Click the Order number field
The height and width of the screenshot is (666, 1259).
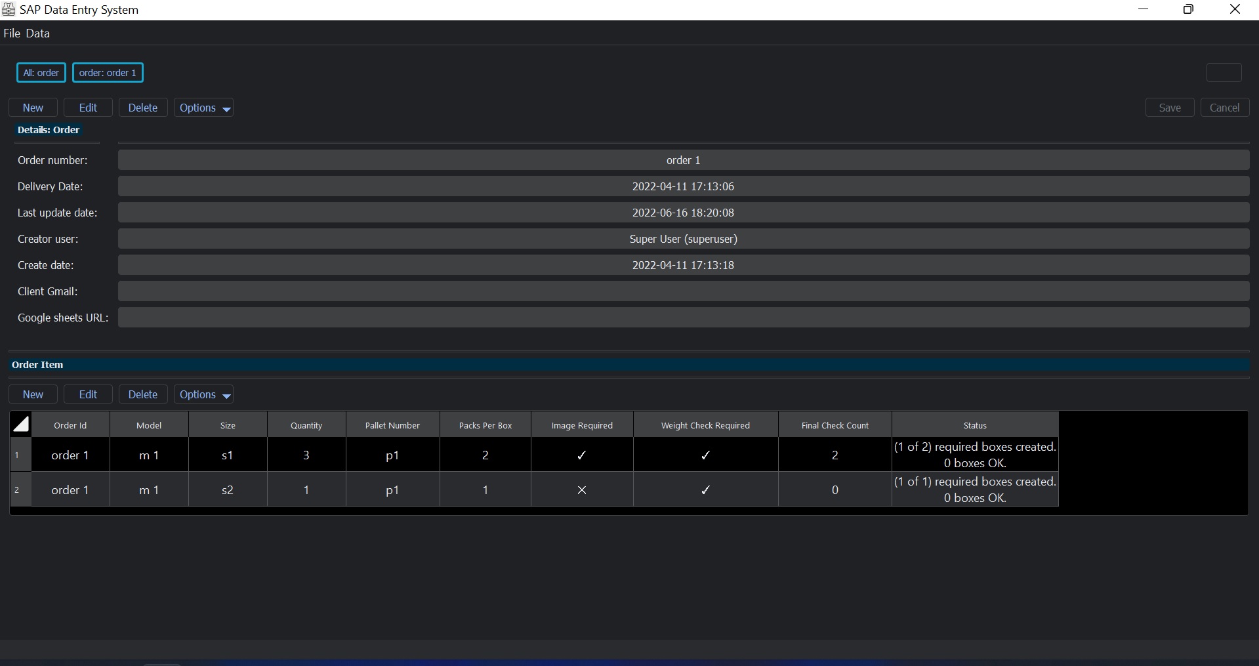[x=684, y=160]
